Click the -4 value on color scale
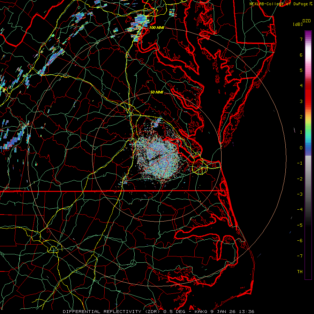The image size is (314, 314). 300,210
